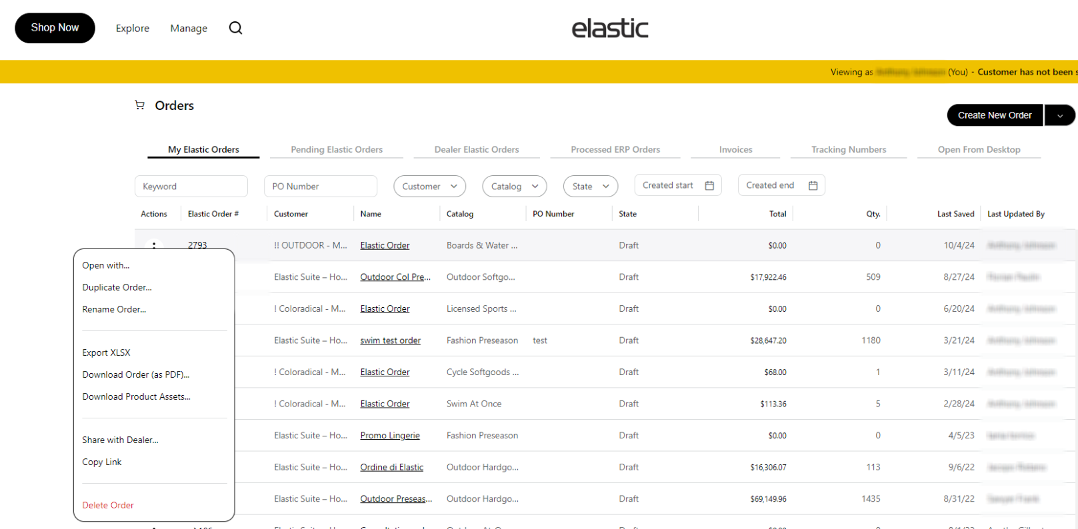The width and height of the screenshot is (1078, 529).
Task: Select Delete Order in context menu
Action: 108,506
